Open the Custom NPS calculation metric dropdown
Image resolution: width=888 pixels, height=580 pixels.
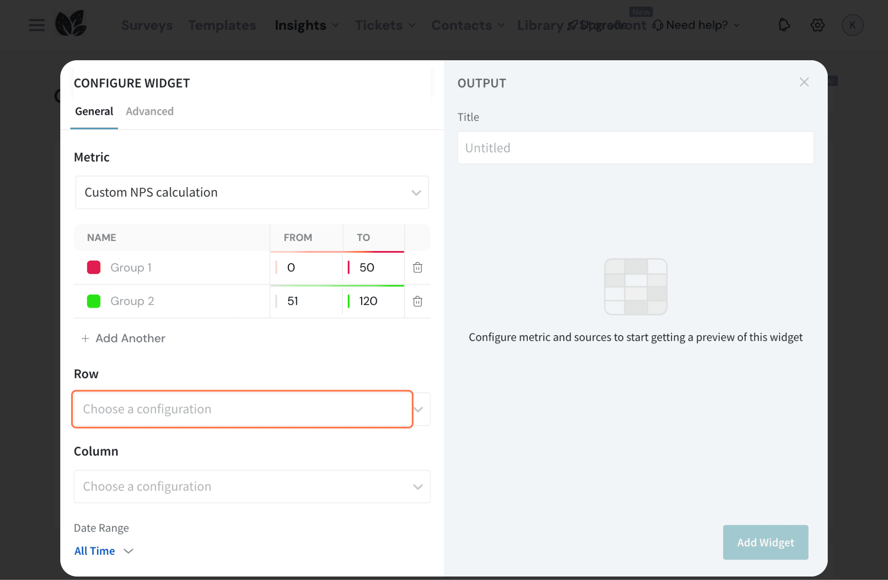coord(252,192)
